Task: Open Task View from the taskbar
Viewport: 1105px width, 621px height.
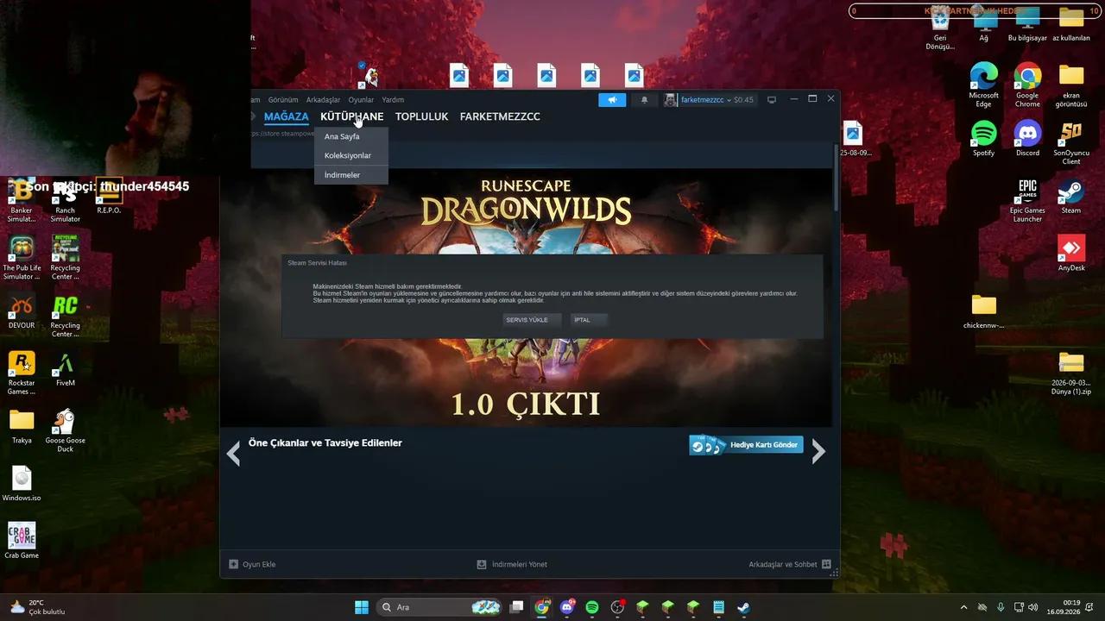Action: coord(516,607)
